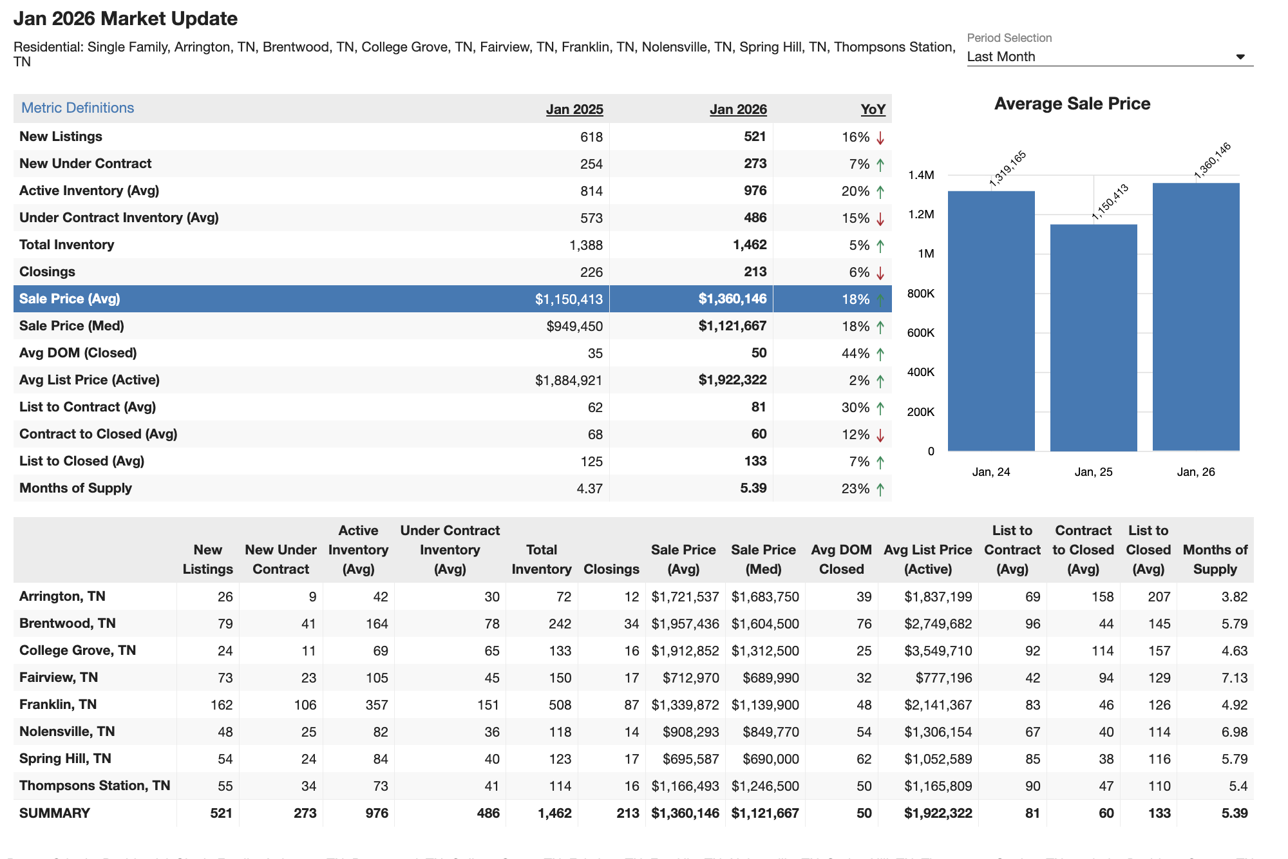Select the Sale Price (Med) metric row
The width and height of the screenshot is (1288, 859).
tap(71, 326)
